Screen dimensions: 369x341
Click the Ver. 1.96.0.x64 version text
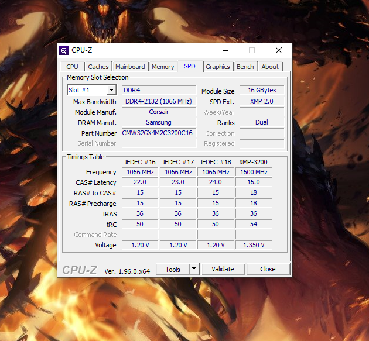[x=127, y=271]
